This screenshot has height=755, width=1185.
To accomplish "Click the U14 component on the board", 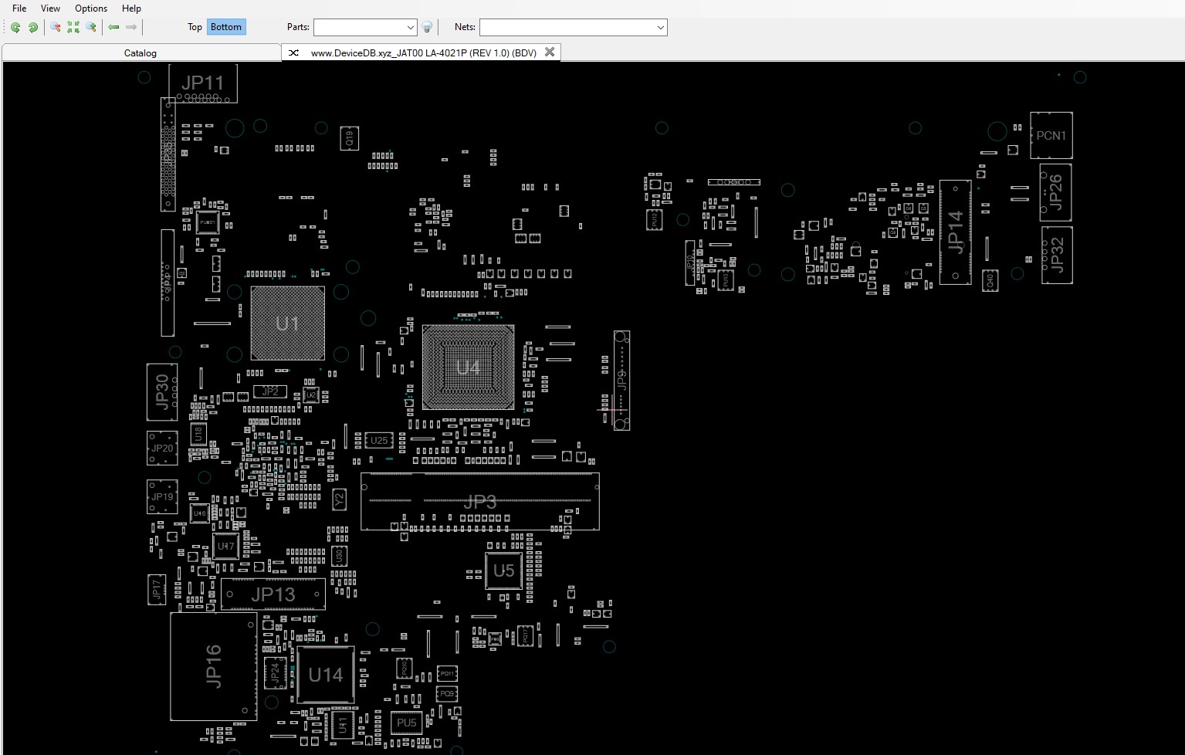I will 325,675.
